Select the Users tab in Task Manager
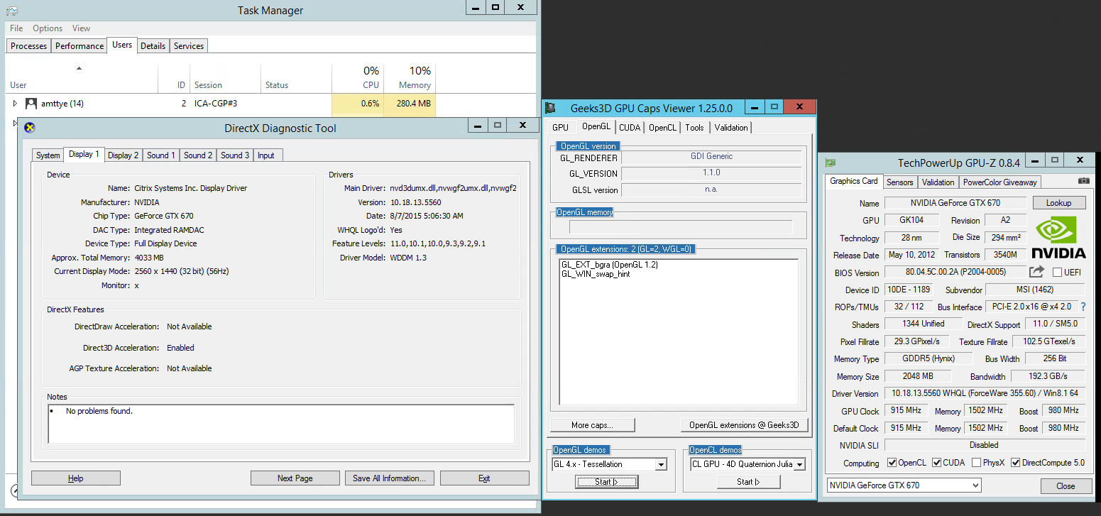Viewport: 1101px width, 516px height. [122, 45]
